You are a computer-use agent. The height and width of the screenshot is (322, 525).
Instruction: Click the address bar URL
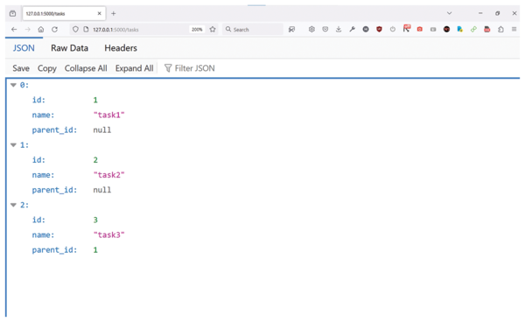click(115, 30)
